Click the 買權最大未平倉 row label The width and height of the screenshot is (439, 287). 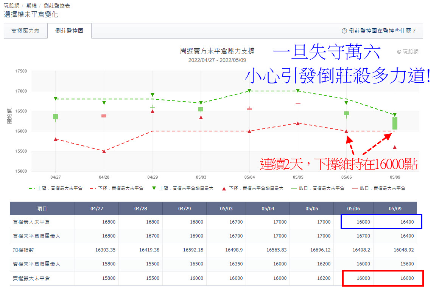coord(31,222)
